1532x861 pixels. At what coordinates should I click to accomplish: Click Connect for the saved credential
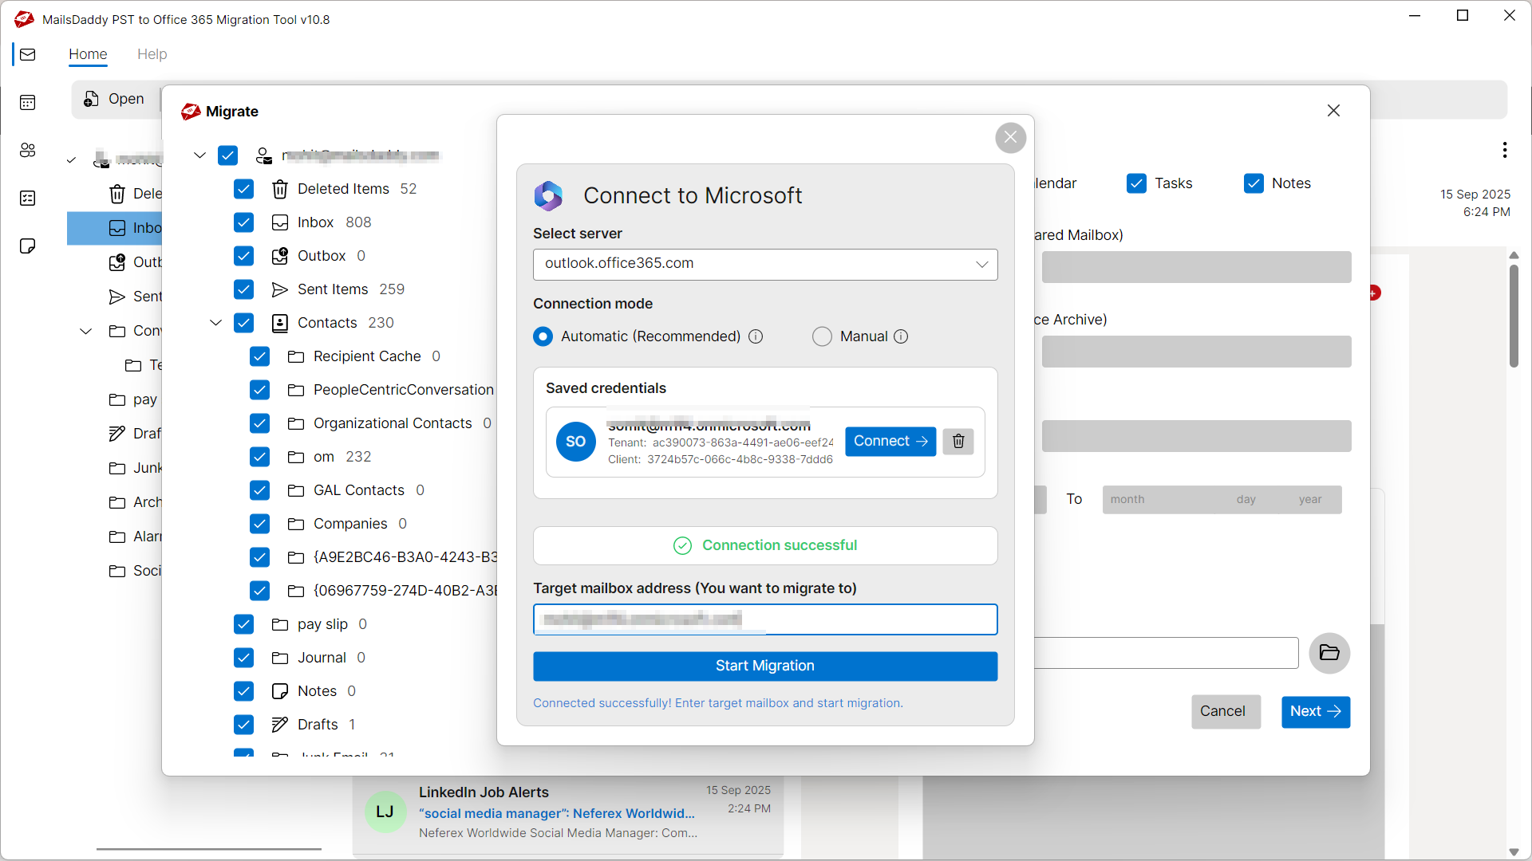click(890, 441)
